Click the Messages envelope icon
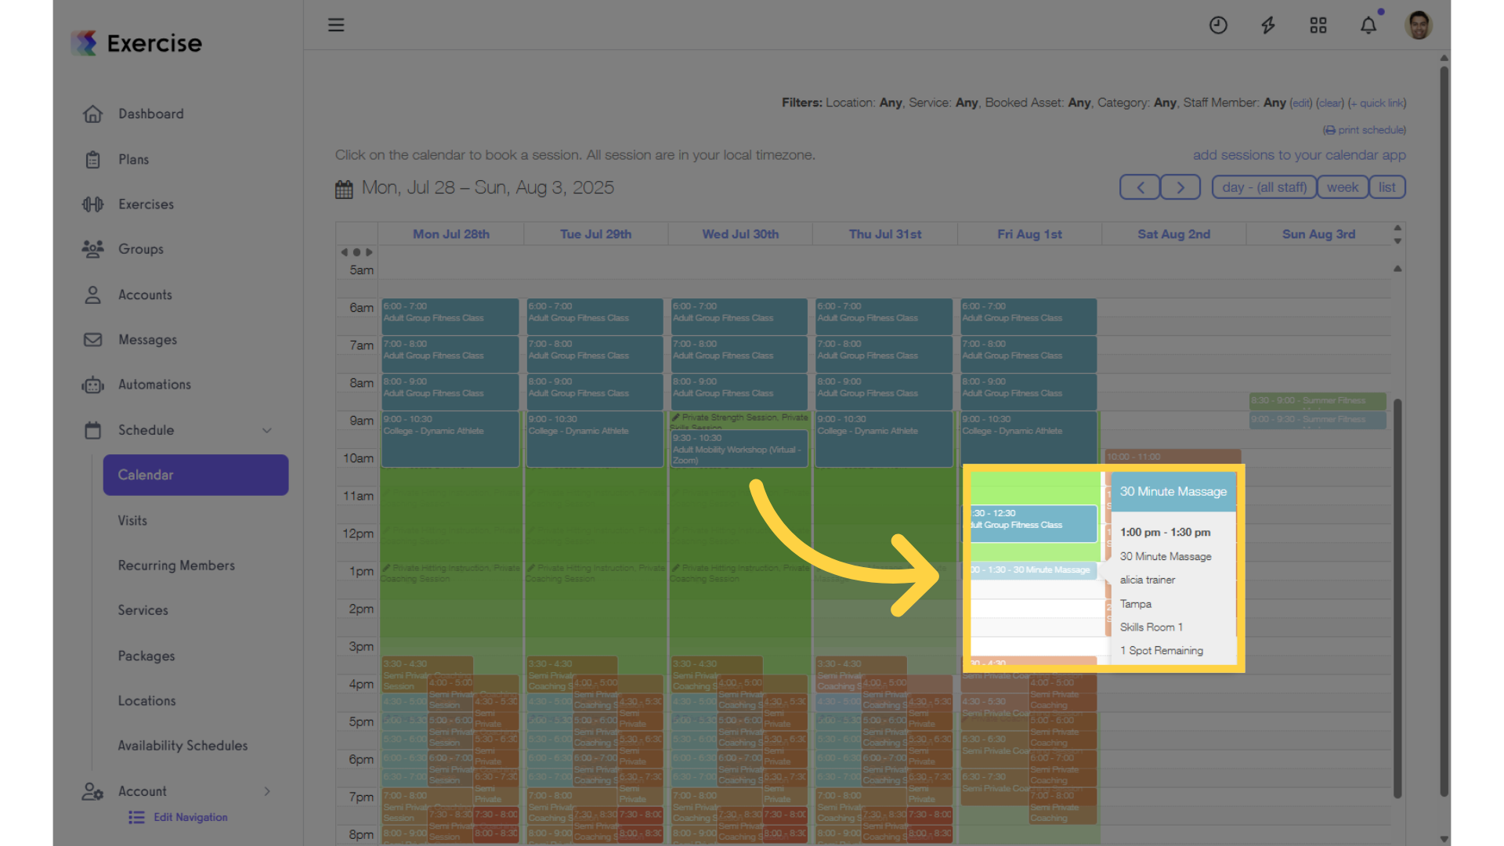This screenshot has width=1504, height=846. [92, 340]
